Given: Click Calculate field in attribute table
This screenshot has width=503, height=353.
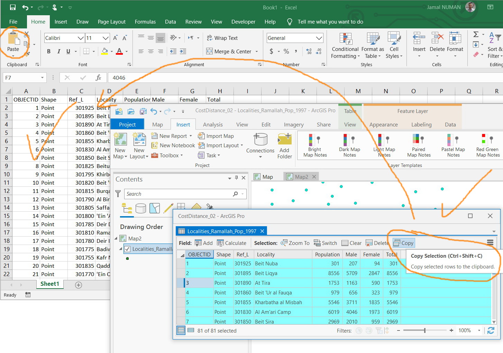Looking at the screenshot, I should 231,243.
